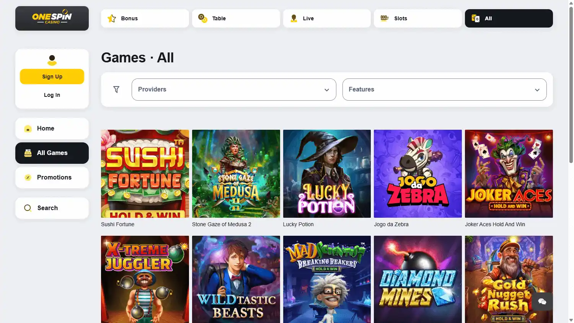This screenshot has width=574, height=323.
Task: Click the star icon on Bonus tab
Action: point(112,18)
